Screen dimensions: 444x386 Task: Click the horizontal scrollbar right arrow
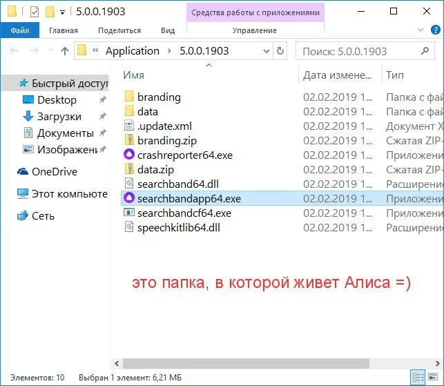[438, 363]
